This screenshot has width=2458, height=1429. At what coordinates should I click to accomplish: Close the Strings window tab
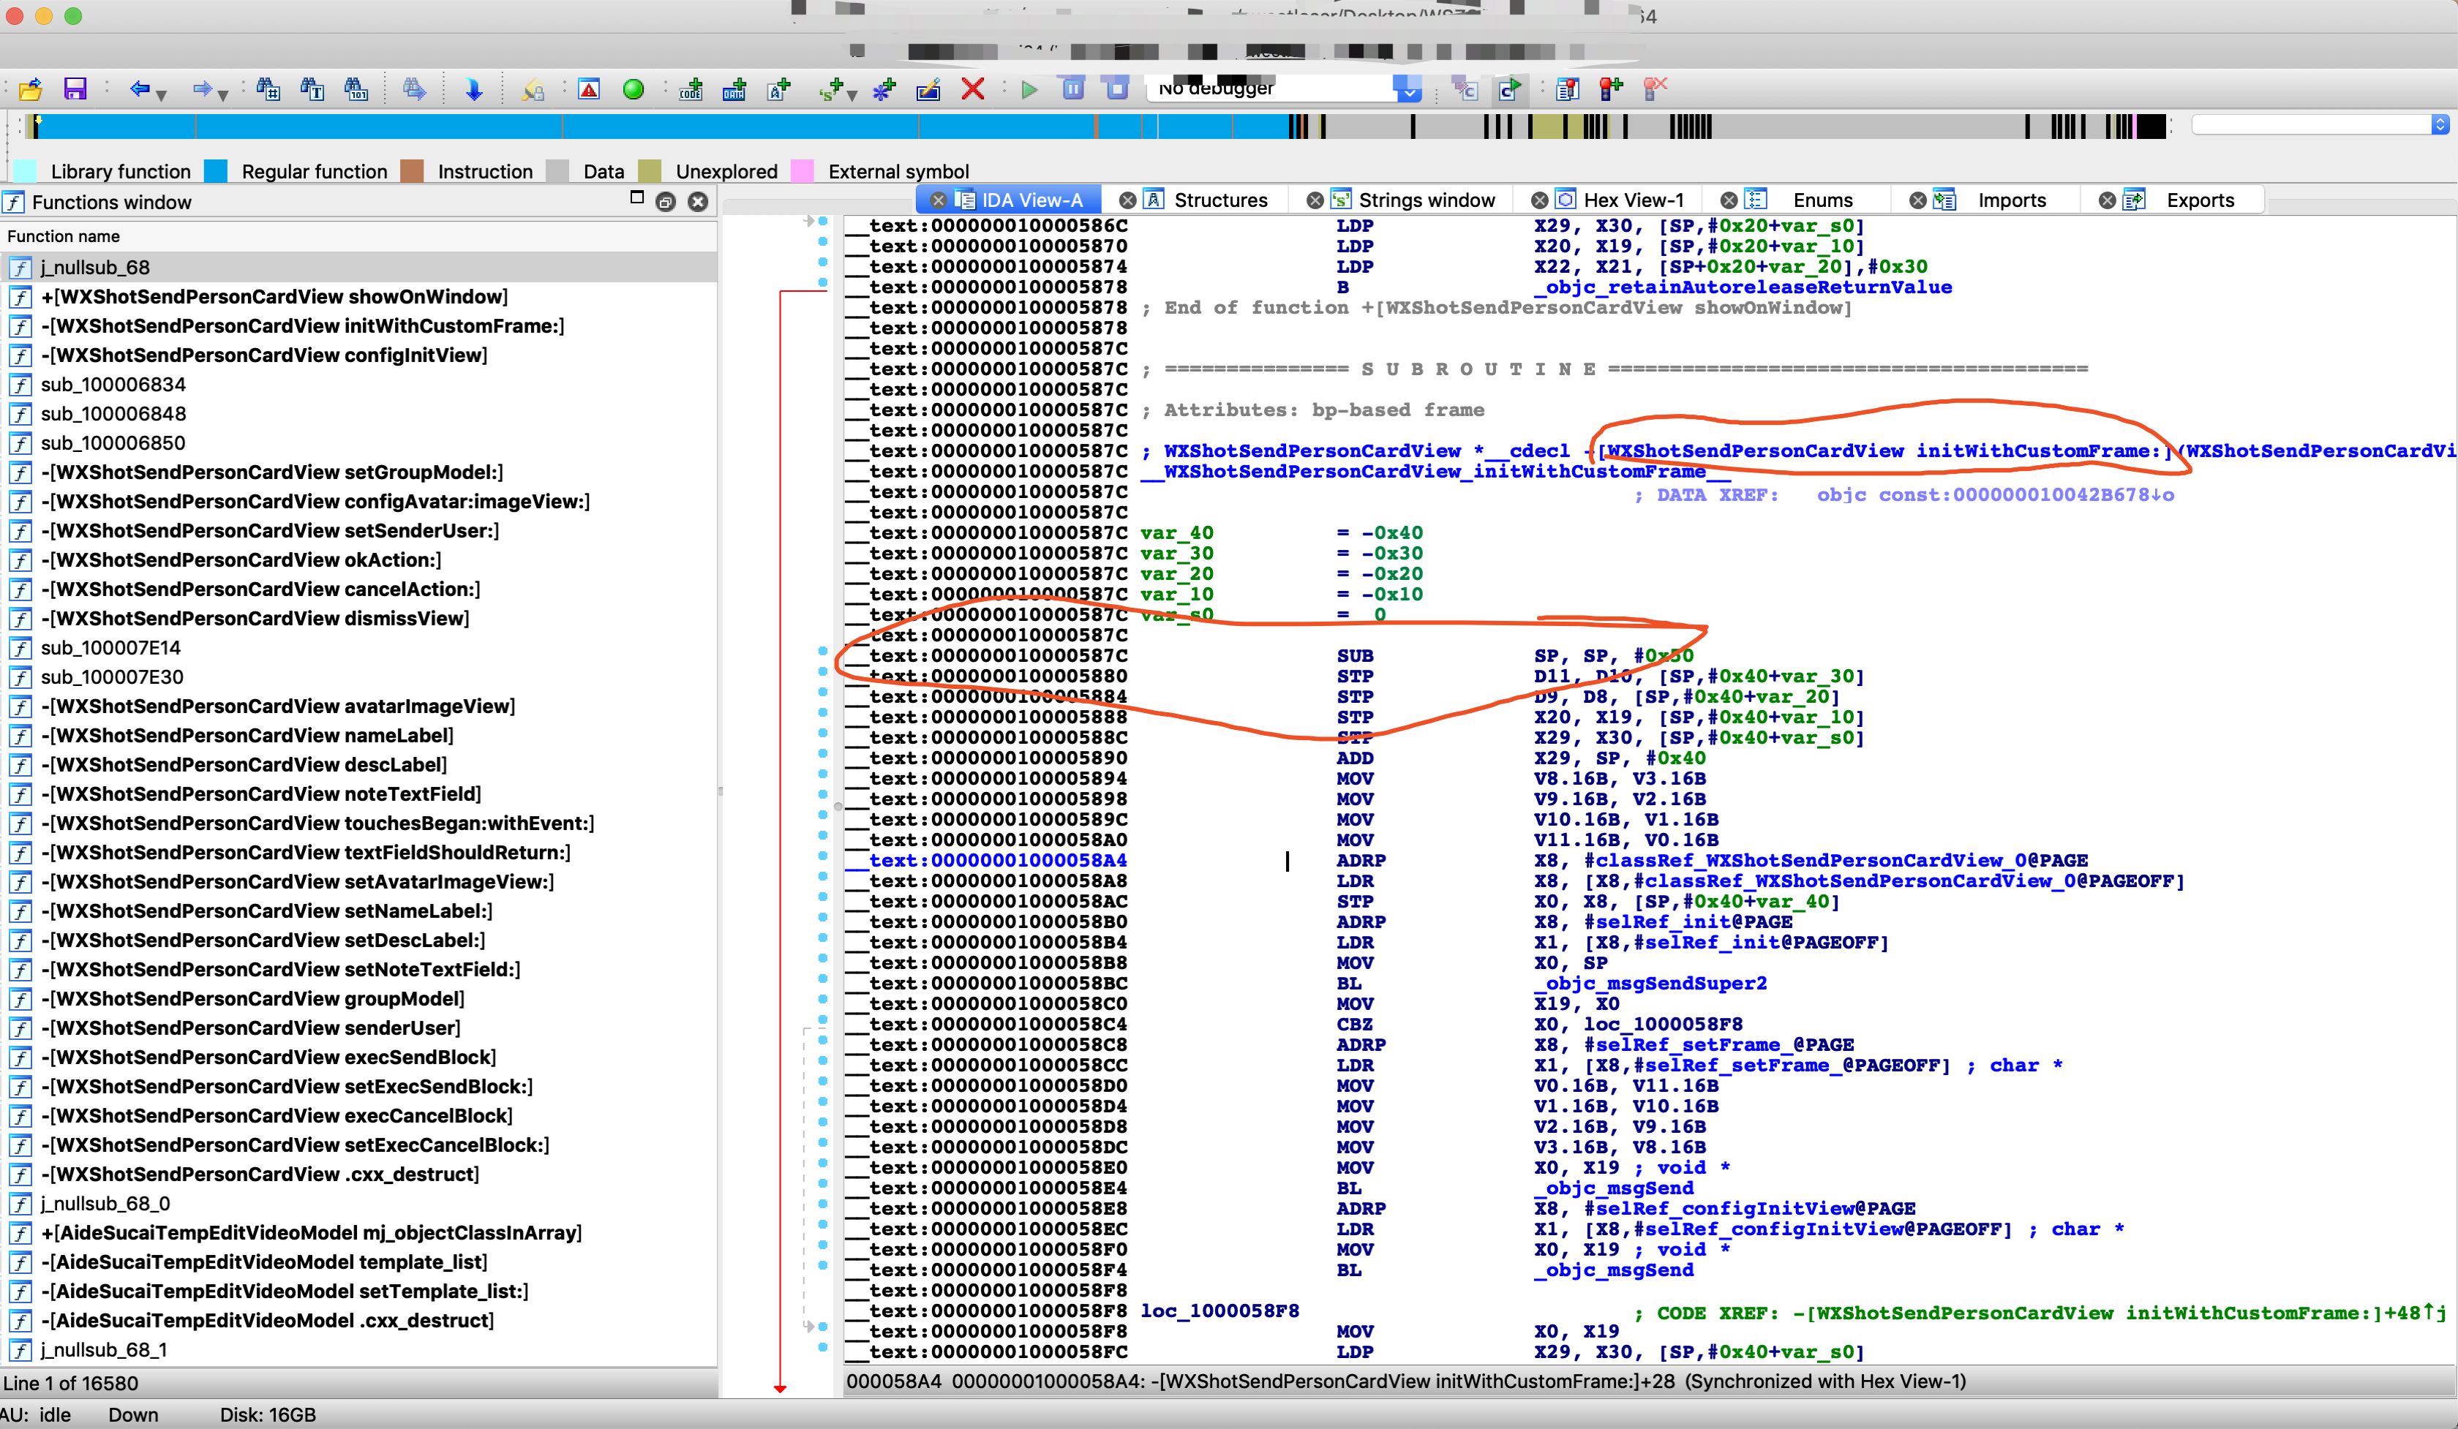pos(1315,200)
